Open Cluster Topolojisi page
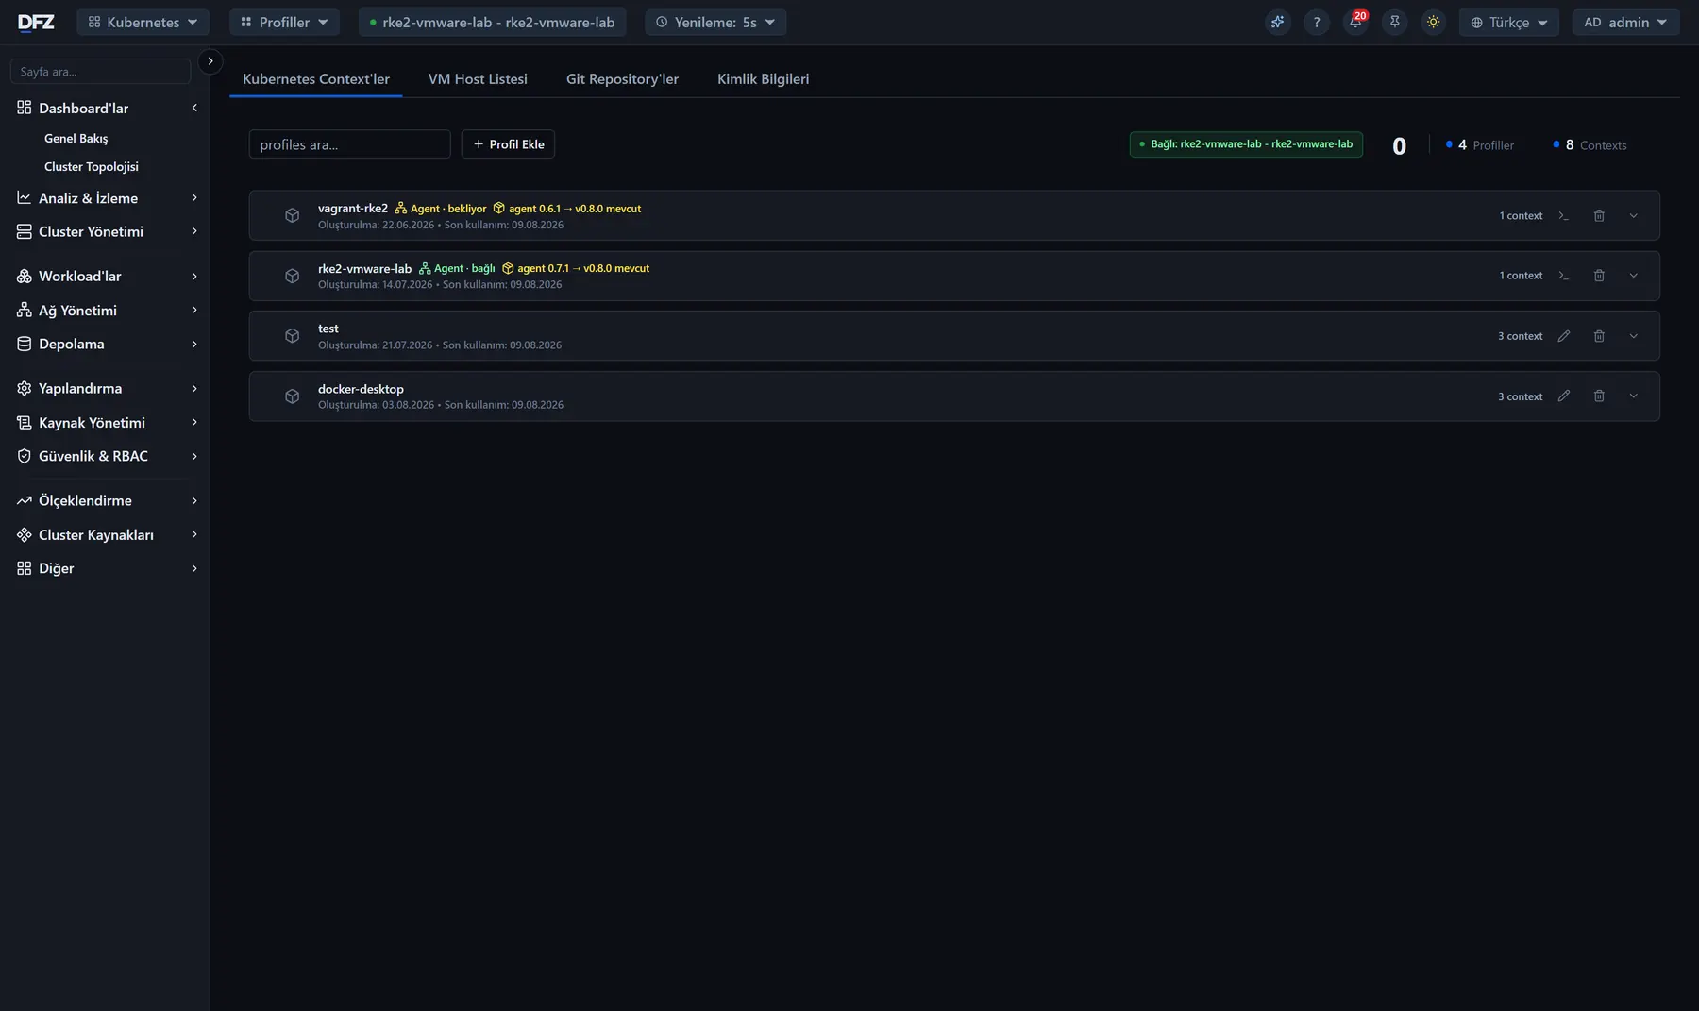This screenshot has height=1011, width=1699. click(x=92, y=166)
